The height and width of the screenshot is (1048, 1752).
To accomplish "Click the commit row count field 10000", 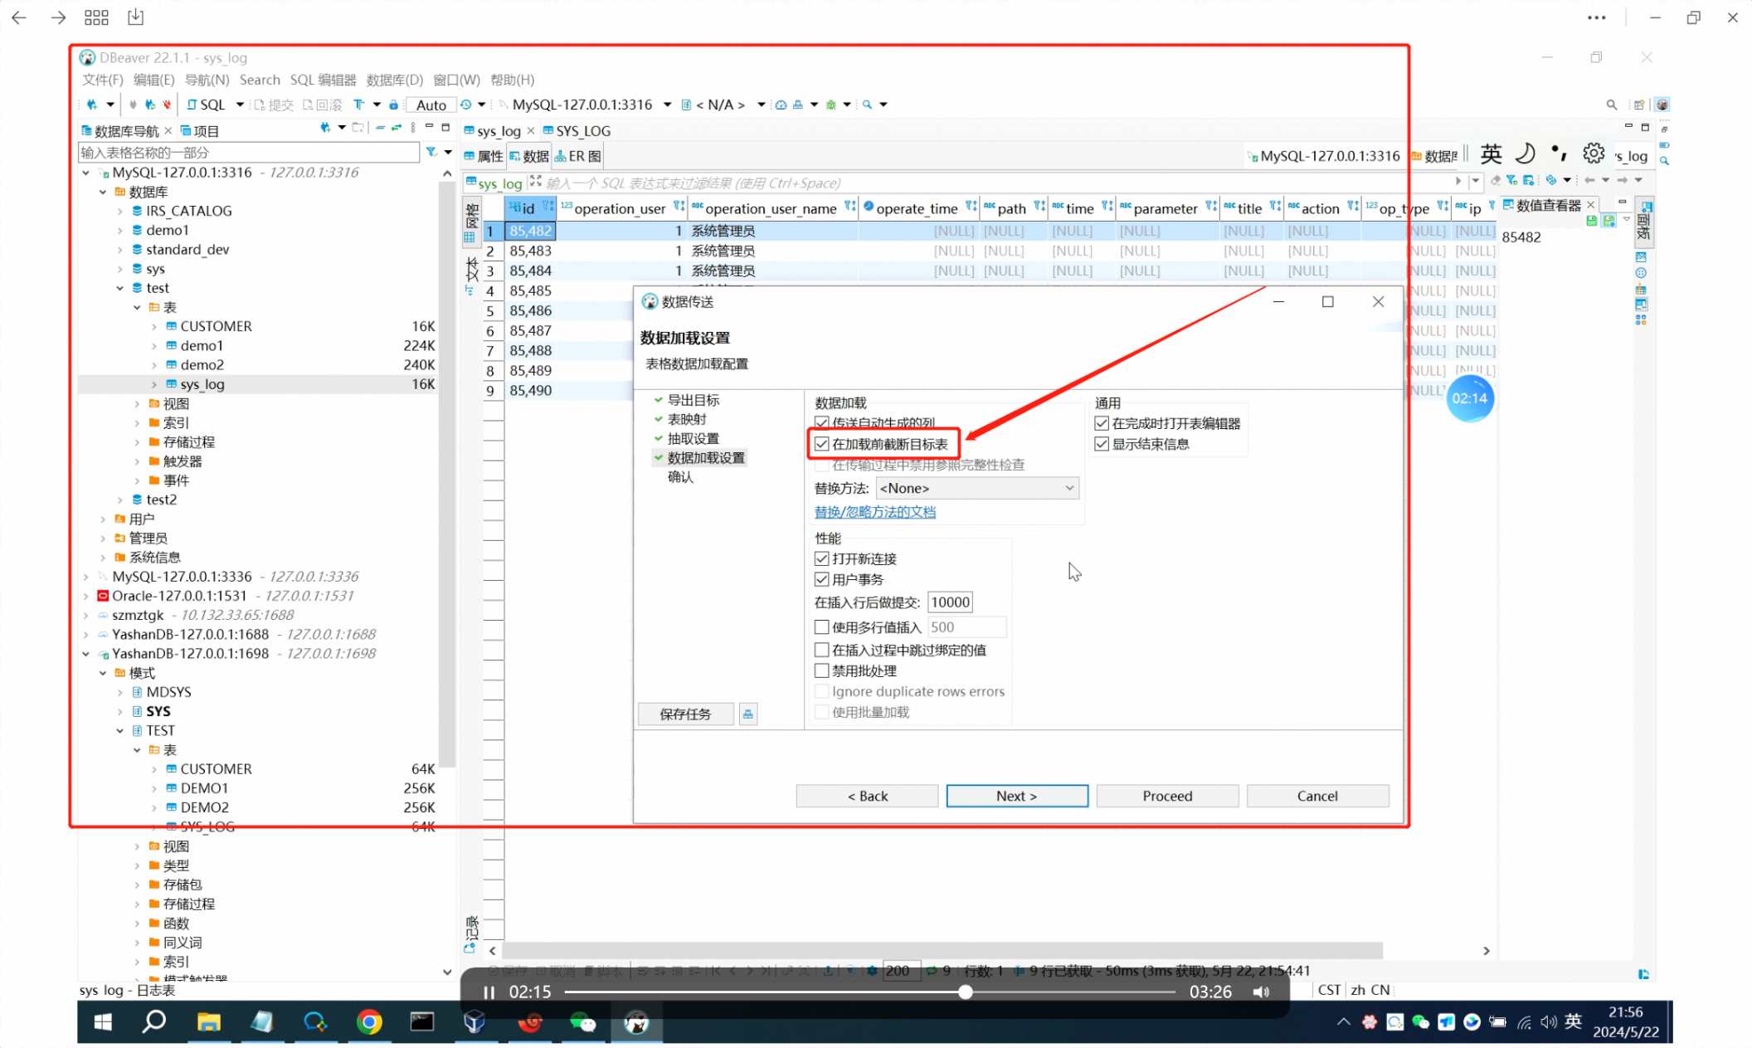I will (x=949, y=602).
